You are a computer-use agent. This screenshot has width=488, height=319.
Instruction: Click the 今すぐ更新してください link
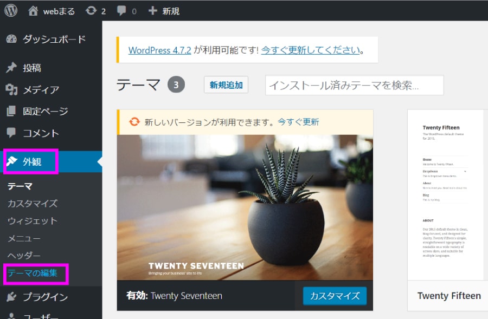point(311,50)
